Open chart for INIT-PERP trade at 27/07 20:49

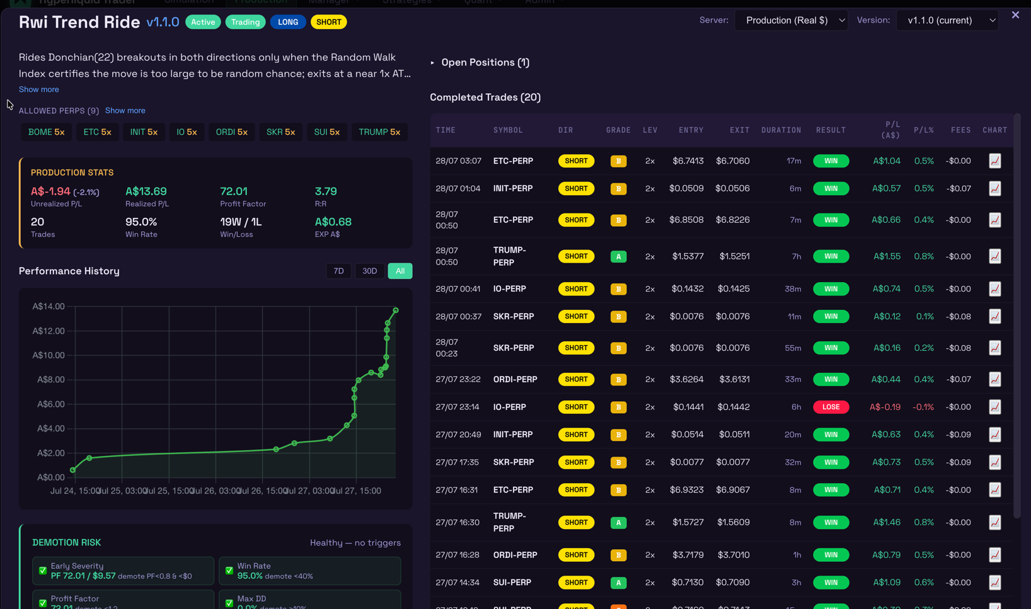pyautogui.click(x=995, y=435)
